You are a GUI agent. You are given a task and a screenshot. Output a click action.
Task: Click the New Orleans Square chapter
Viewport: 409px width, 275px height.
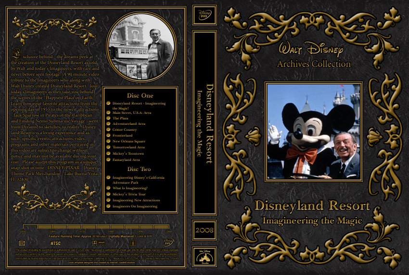[x=128, y=141]
